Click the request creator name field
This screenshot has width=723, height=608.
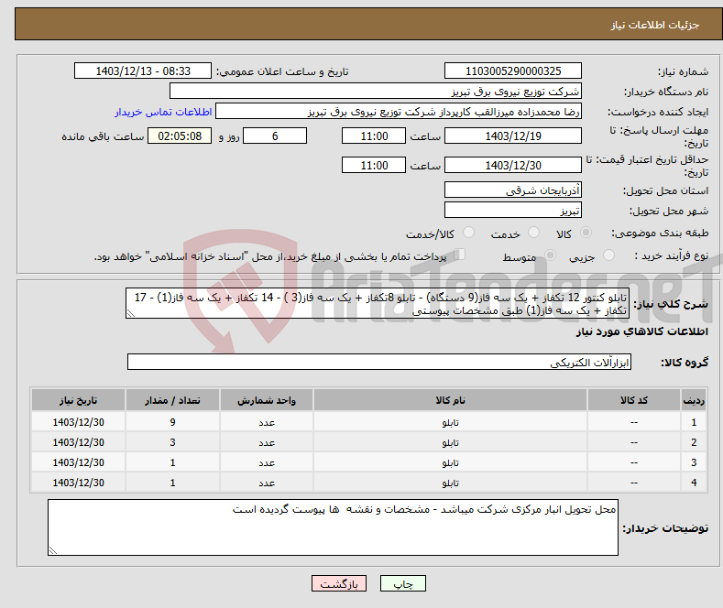click(x=399, y=112)
